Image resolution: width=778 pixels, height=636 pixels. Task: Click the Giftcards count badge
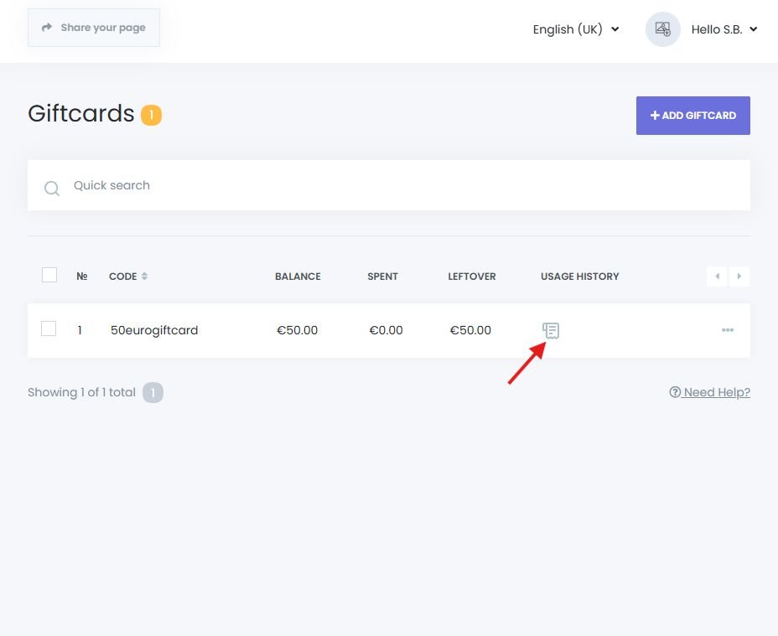click(x=151, y=115)
